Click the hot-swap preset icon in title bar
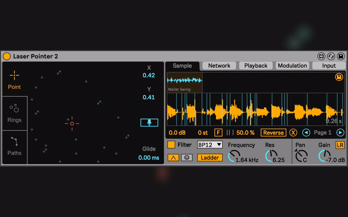Viewport: 348px width, 217px height. pyautogui.click(x=331, y=56)
